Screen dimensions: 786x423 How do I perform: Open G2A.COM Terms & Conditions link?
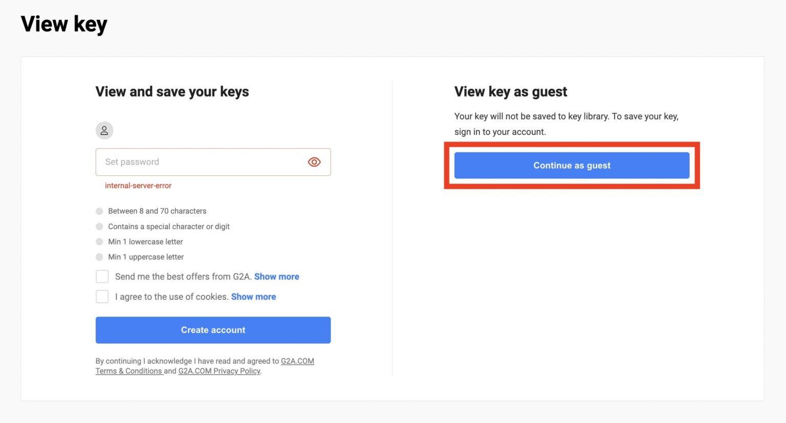tap(129, 371)
